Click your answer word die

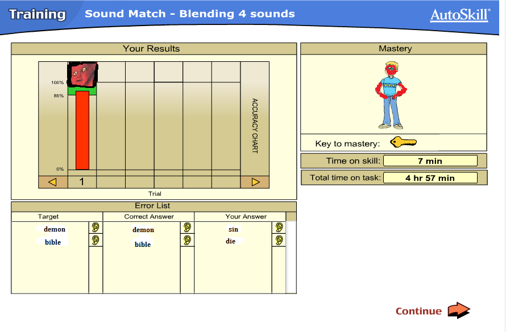click(x=230, y=241)
